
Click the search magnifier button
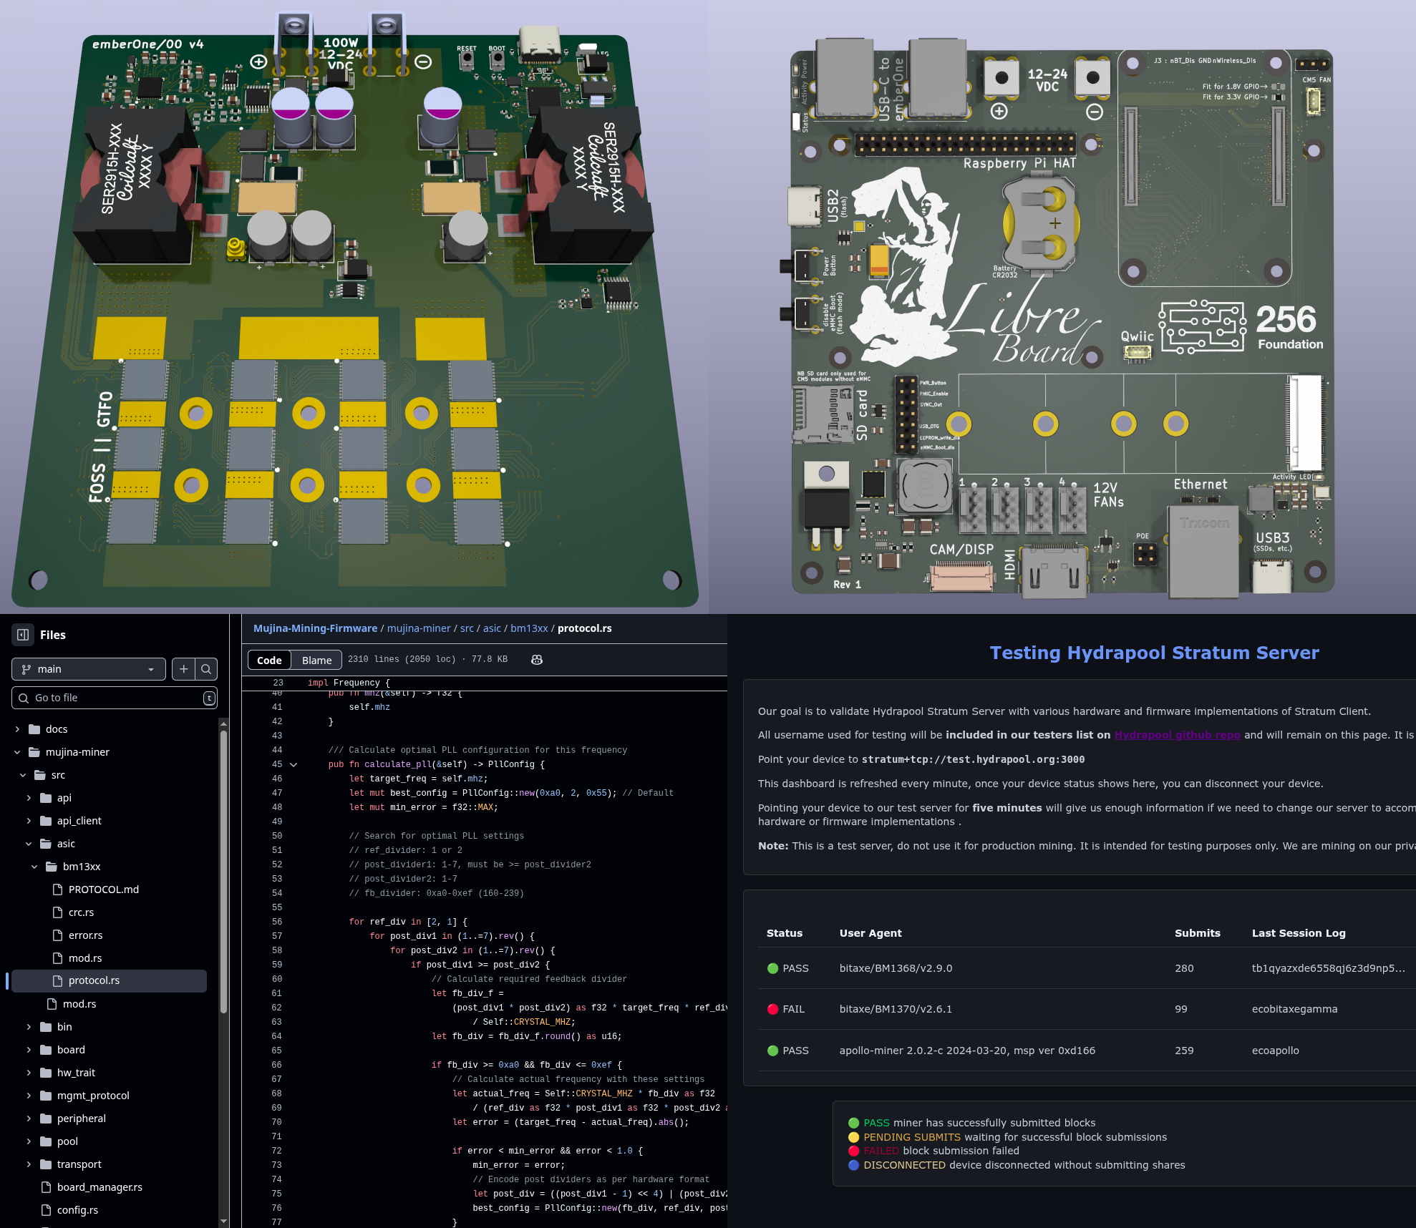coord(206,669)
